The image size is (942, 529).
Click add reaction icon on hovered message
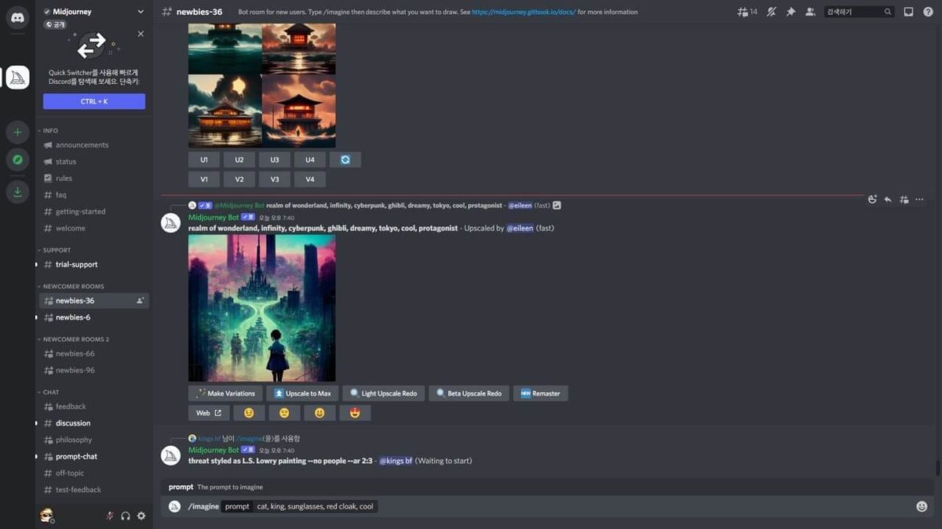click(872, 199)
